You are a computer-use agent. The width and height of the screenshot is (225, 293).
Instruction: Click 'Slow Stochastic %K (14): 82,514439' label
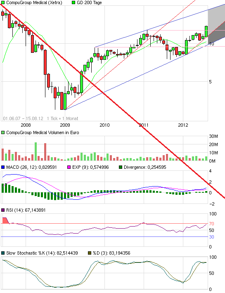(42, 253)
